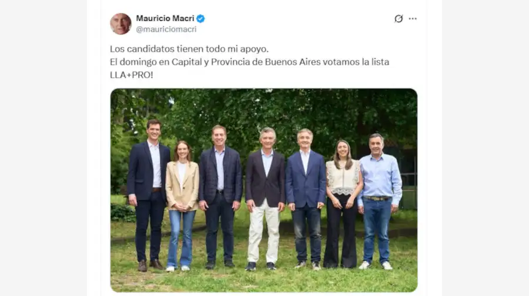Image resolution: width=529 pixels, height=296 pixels.
Task: Click the man wearing white pants
Action: click(x=265, y=199)
